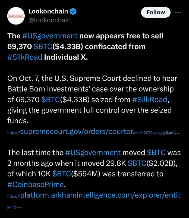189x218 pixels.
Task: Click the $BTC cashtag after '29.8K'
Action: click(x=137, y=163)
